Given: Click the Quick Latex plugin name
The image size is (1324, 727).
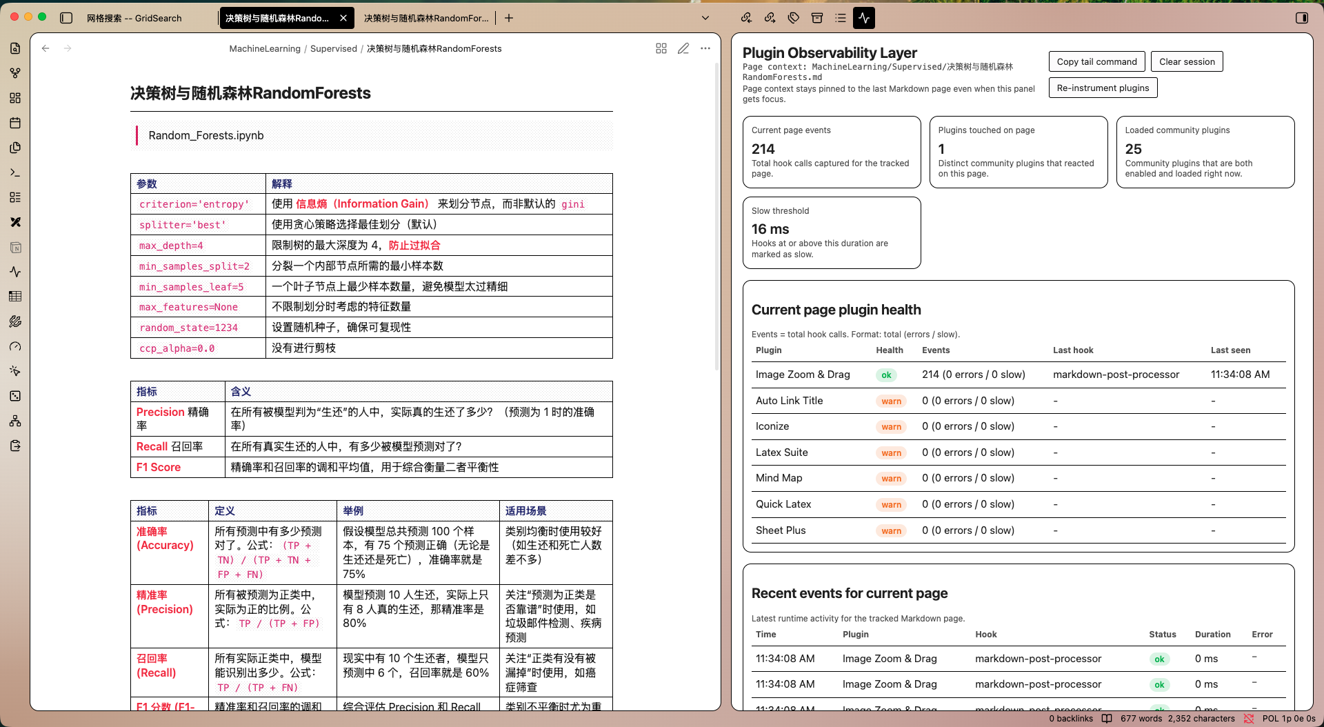Looking at the screenshot, I should click(x=783, y=504).
